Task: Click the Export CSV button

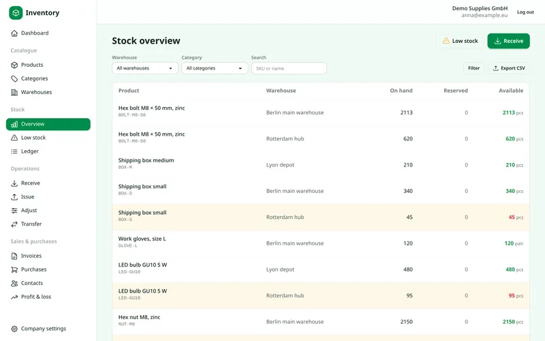Action: (x=509, y=68)
